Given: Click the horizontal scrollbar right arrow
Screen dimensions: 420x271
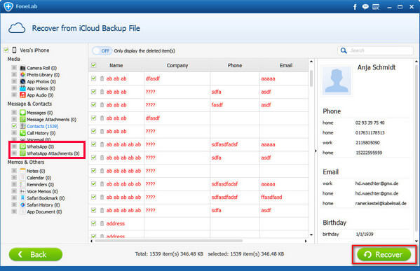Looking at the screenshot, I should 306,241.
